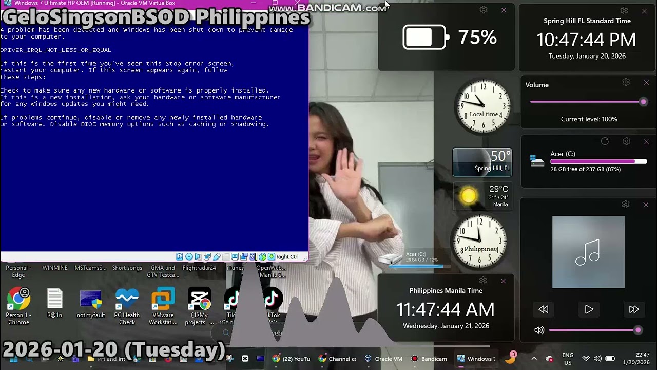This screenshot has height=370, width=657.
Task: Click the VirtualBox recording status icon
Action: [x=244, y=256]
